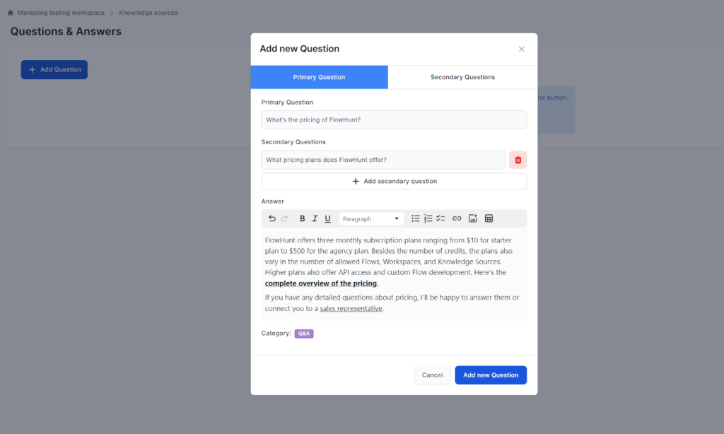Insert a hyperlink using the link icon
Image resolution: width=724 pixels, height=434 pixels.
457,218
